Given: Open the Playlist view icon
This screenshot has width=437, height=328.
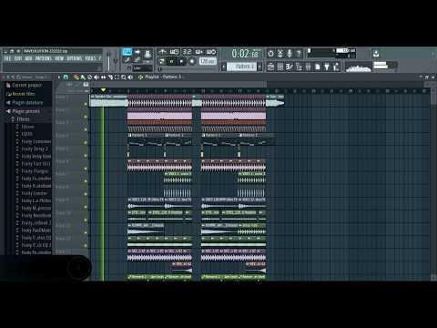Looking at the screenshot, I should (x=270, y=67).
